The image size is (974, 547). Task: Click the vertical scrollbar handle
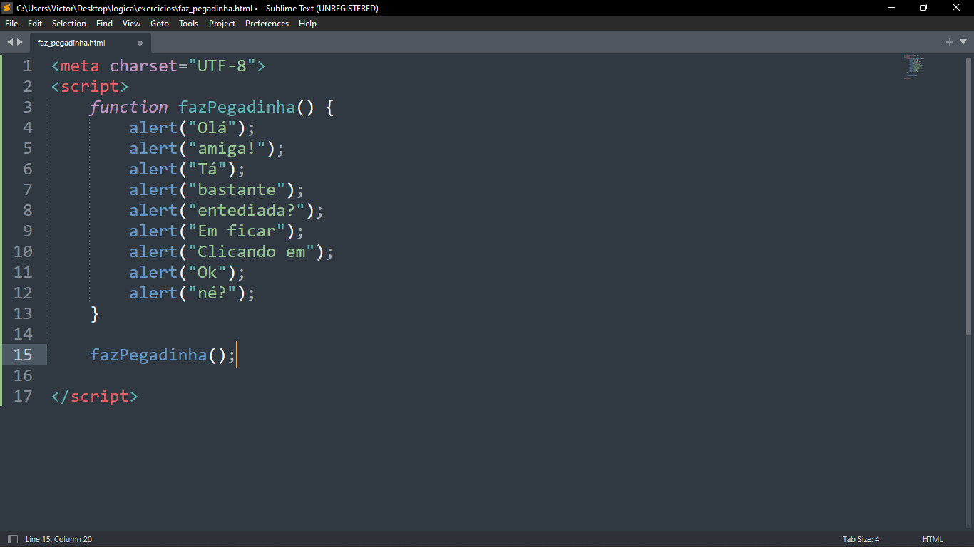click(968, 196)
